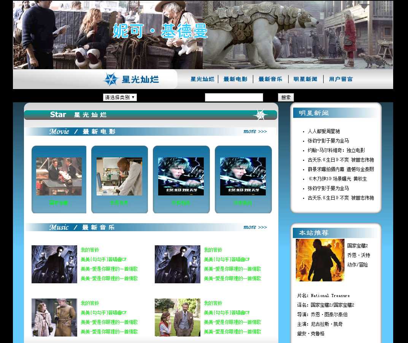
Task: Open 用户留言 in the navigation bar
Action: click(x=341, y=79)
